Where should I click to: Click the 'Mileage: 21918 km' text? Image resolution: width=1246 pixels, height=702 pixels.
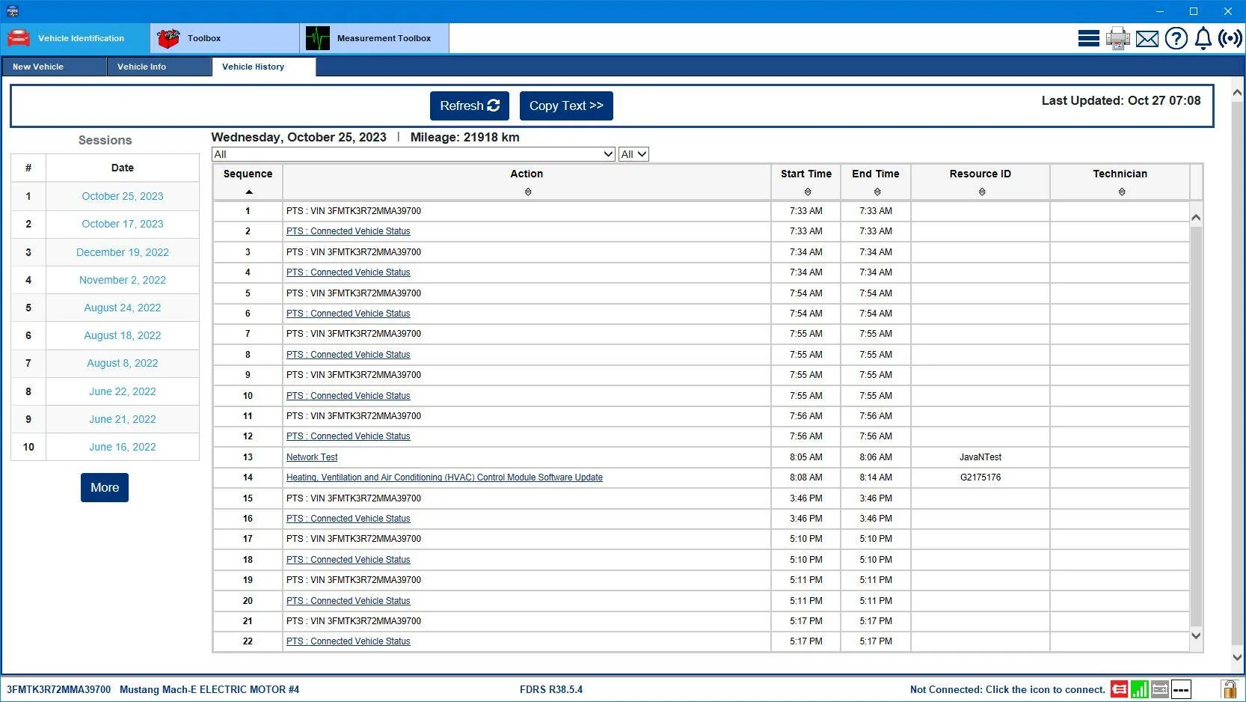coord(465,137)
